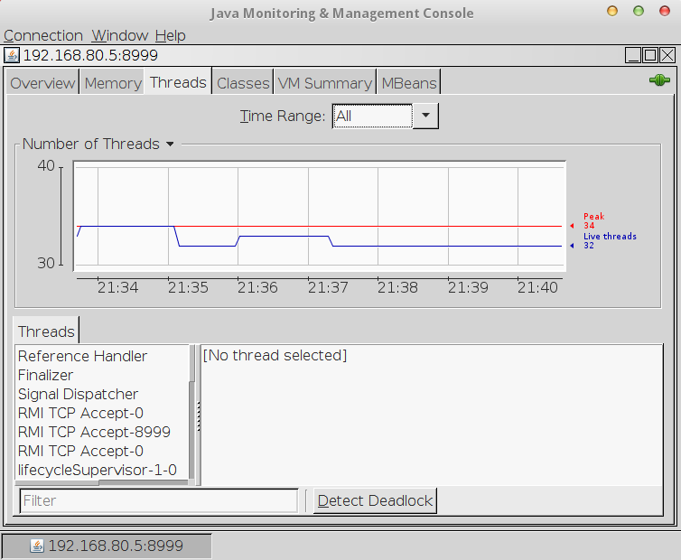Image resolution: width=681 pixels, height=560 pixels.
Task: Click the Java icon in the internal frame title
Action: (x=12, y=56)
